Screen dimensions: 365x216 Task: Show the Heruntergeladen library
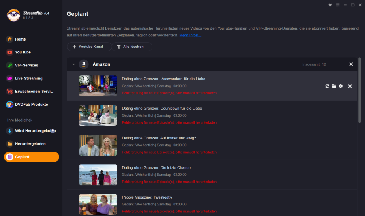[x=30, y=144]
